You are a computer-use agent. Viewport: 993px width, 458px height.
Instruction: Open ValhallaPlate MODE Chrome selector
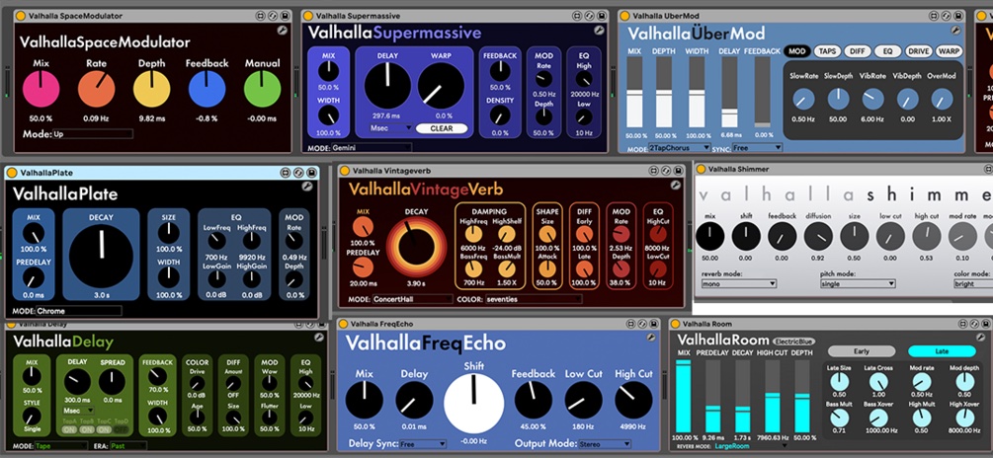(78, 311)
